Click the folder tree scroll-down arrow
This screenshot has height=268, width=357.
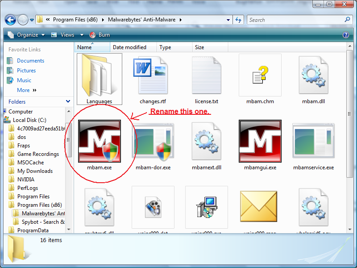click(69, 230)
